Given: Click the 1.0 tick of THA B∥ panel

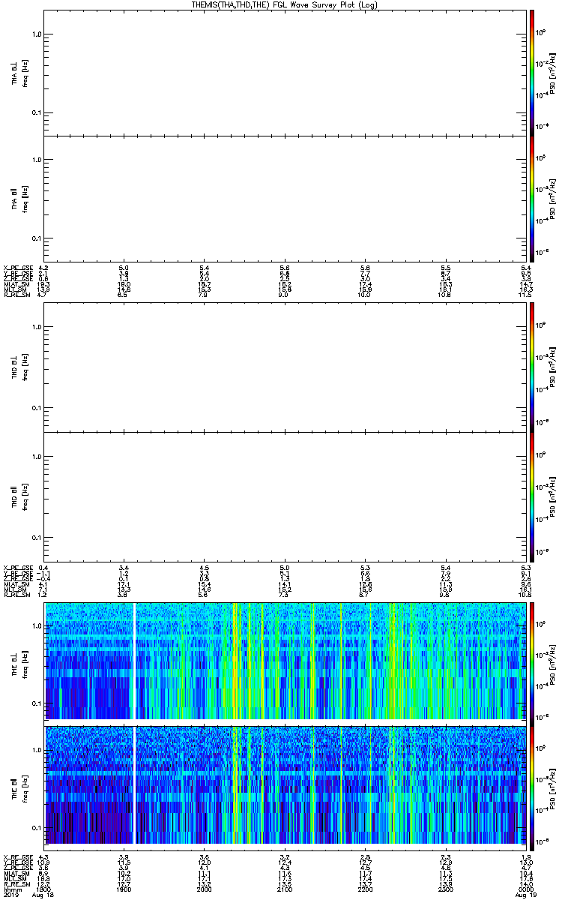Looking at the screenshot, I should [x=36, y=160].
